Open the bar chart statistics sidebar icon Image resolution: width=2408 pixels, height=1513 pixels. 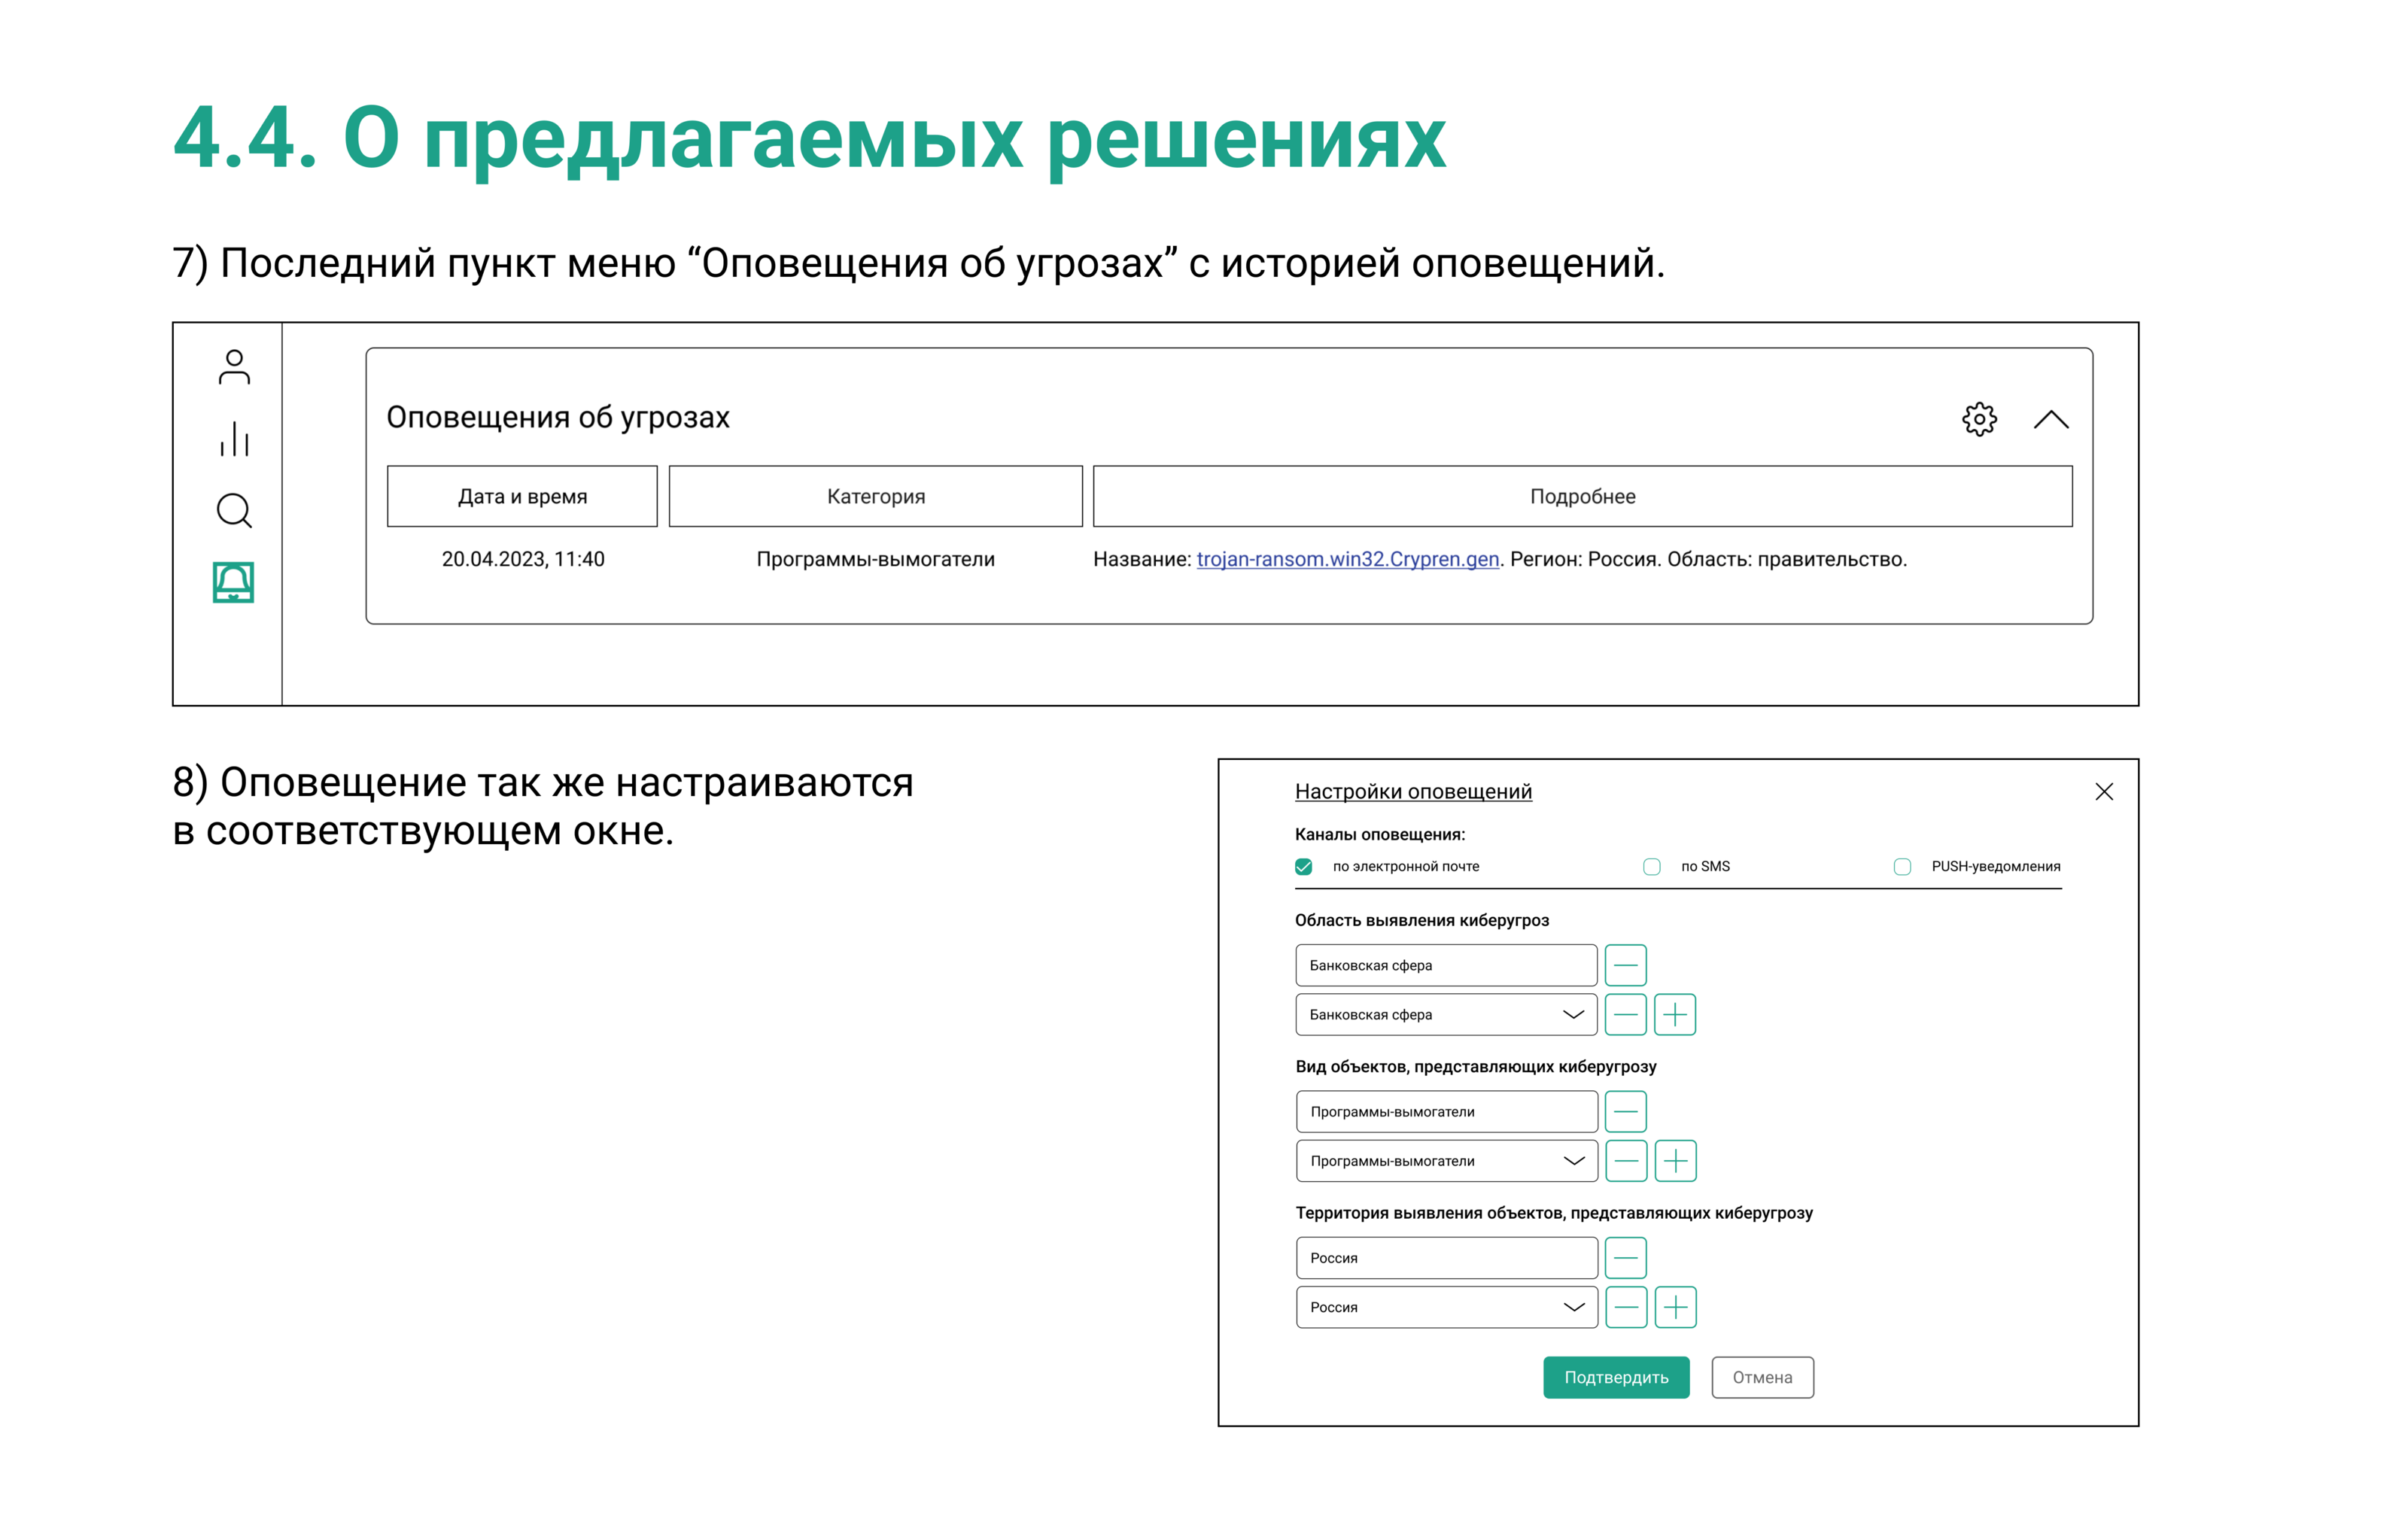click(234, 439)
